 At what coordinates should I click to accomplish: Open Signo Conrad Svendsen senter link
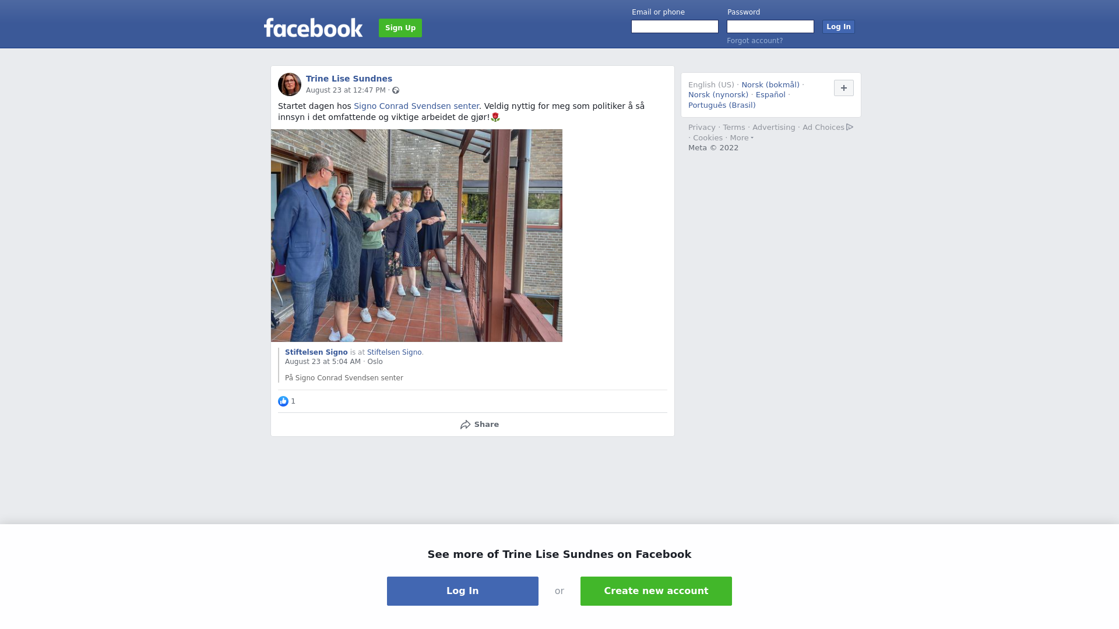[416, 106]
